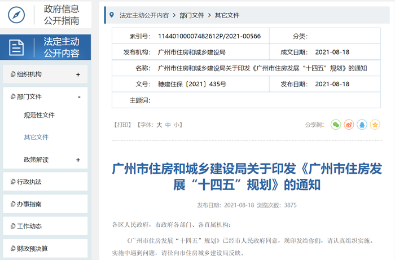Click document number 穗建住保〔2021〕435号

(192, 84)
